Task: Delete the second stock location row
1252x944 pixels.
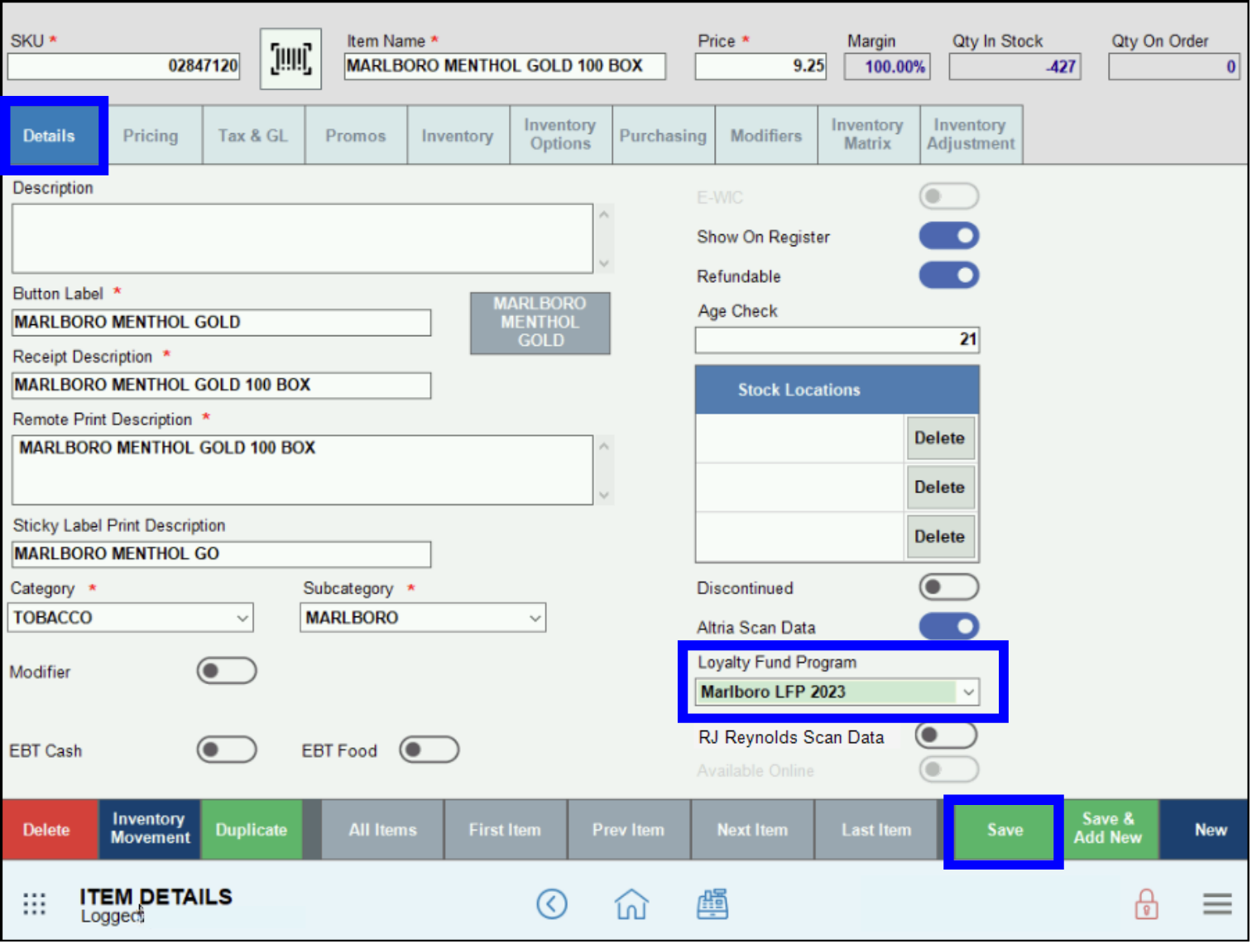Action: [x=939, y=487]
